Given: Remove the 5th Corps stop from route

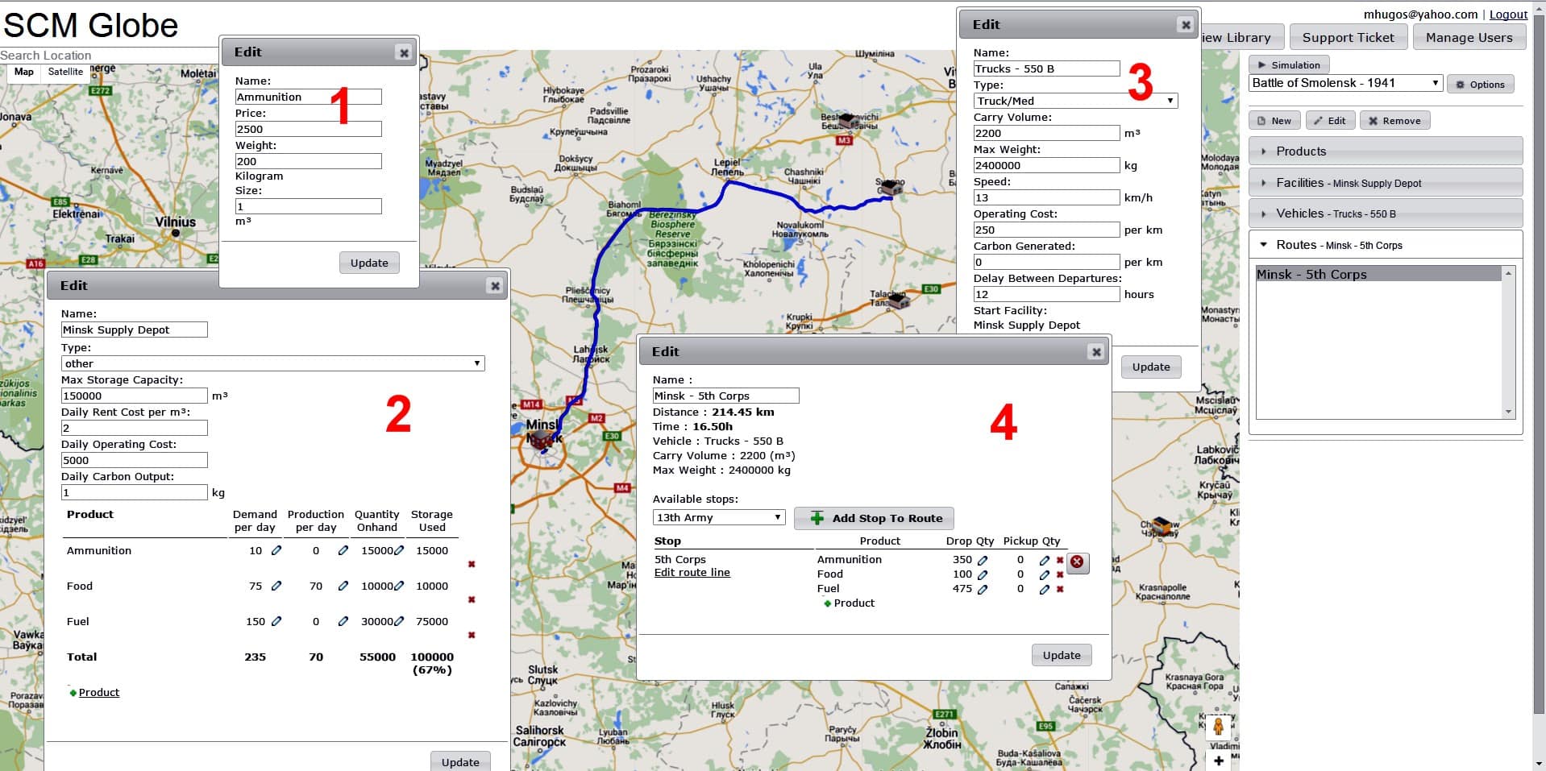Looking at the screenshot, I should pyautogui.click(x=1078, y=562).
